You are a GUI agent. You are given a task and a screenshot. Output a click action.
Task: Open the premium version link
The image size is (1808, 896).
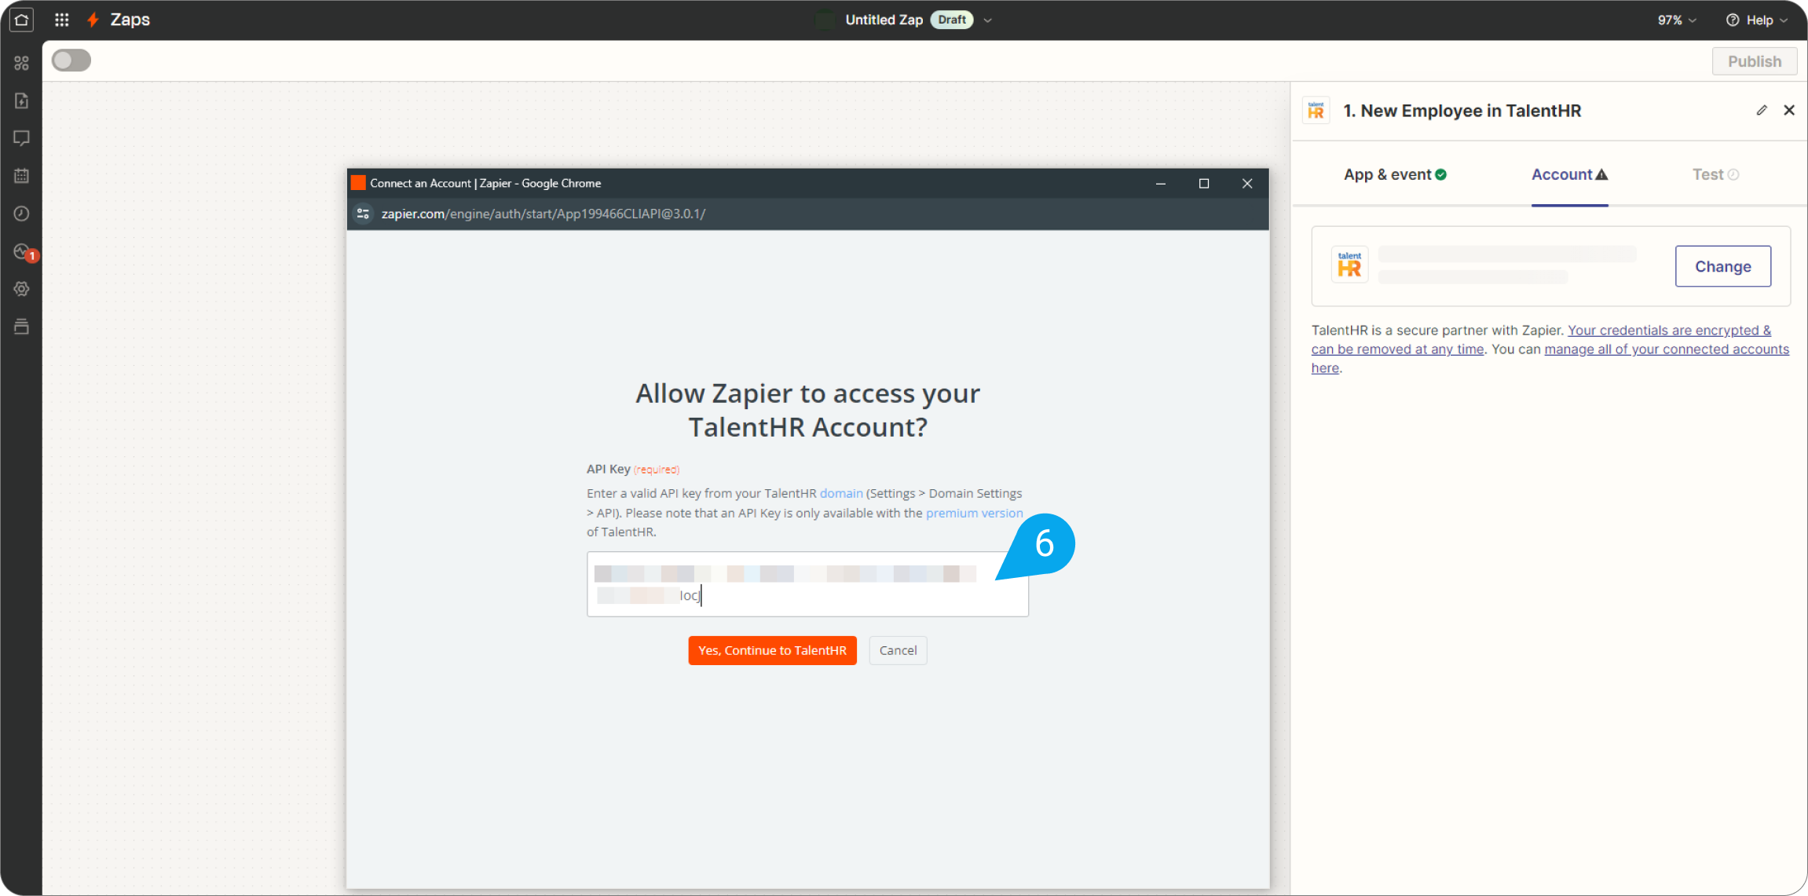click(974, 513)
